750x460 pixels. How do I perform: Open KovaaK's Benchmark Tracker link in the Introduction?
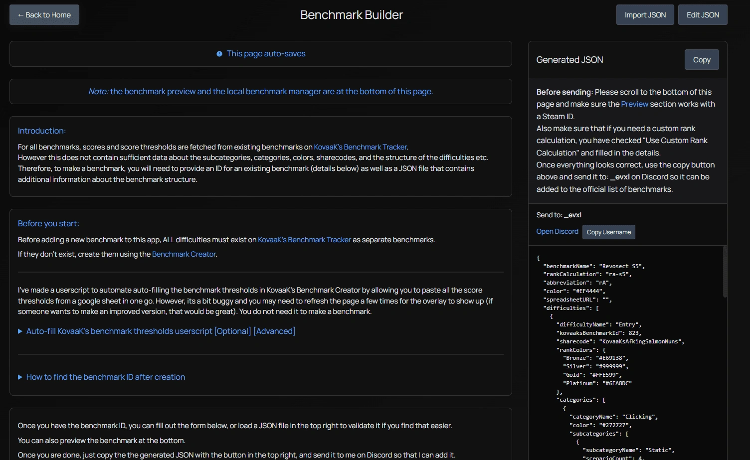[x=360, y=147]
